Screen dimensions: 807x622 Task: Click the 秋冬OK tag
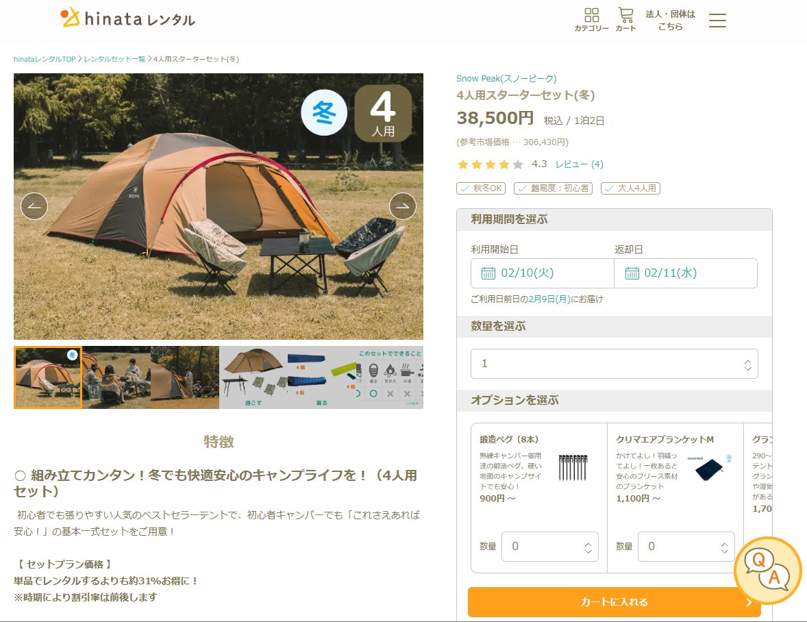(483, 188)
